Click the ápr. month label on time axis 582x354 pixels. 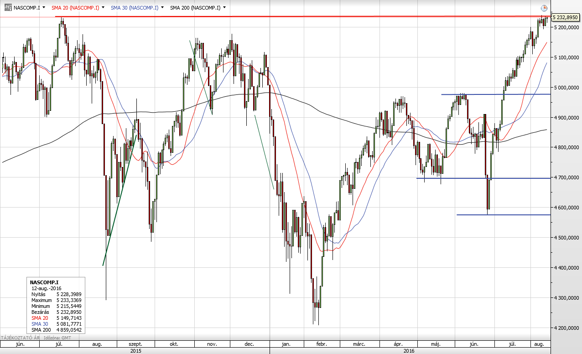[x=399, y=344]
